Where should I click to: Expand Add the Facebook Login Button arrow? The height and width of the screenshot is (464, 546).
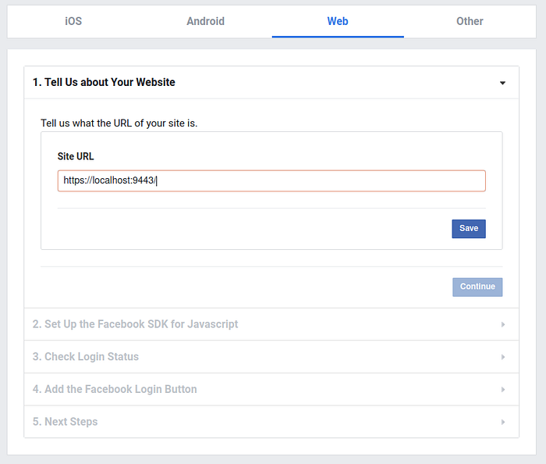[x=503, y=389]
